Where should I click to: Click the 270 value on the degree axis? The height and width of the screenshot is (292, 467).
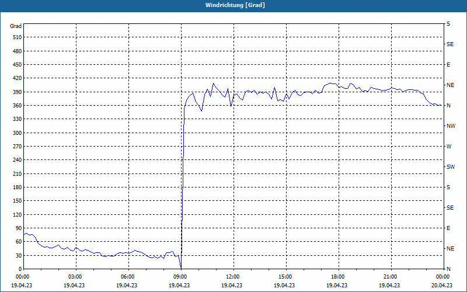coord(17,147)
